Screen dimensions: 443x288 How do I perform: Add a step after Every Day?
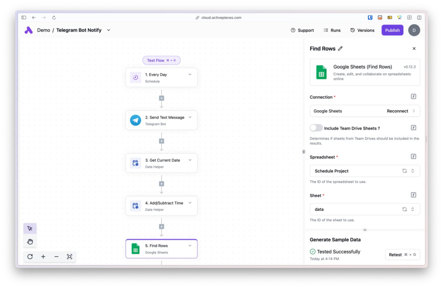click(162, 98)
